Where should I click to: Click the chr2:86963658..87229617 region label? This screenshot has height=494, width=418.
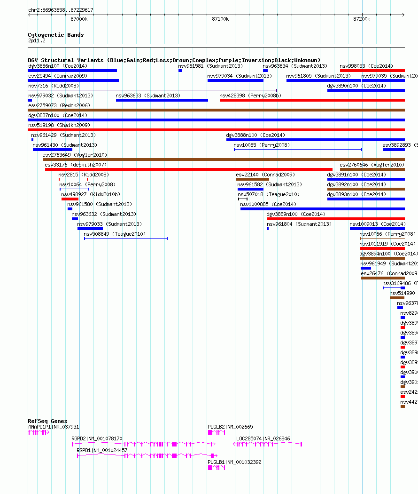(x=61, y=10)
